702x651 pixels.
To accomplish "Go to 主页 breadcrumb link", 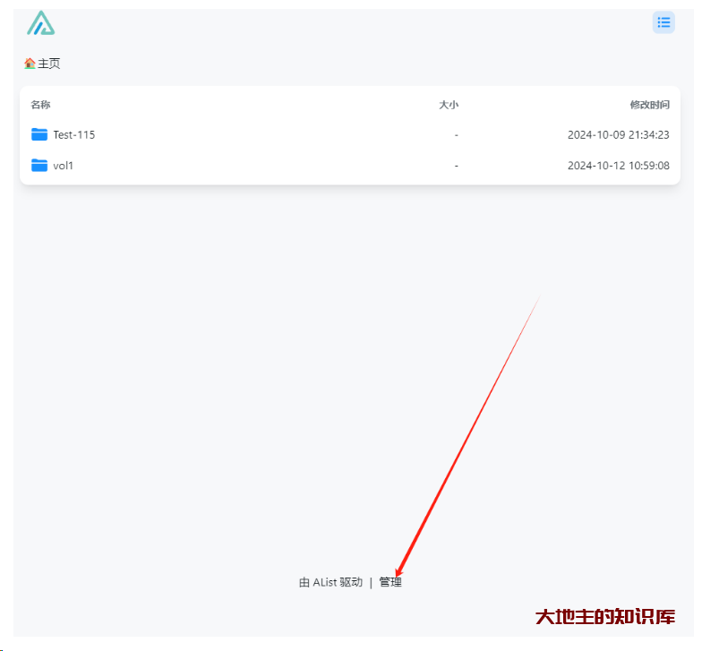I will (x=48, y=64).
